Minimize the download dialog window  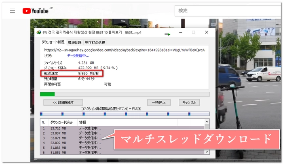pos(181,32)
